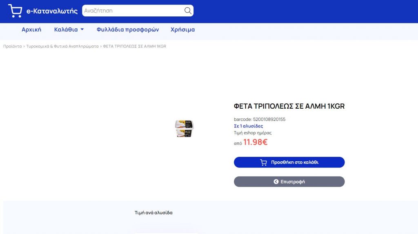418x234 pixels.
Task: Expand the Καλάθια dropdown menu
Action: 69,30
